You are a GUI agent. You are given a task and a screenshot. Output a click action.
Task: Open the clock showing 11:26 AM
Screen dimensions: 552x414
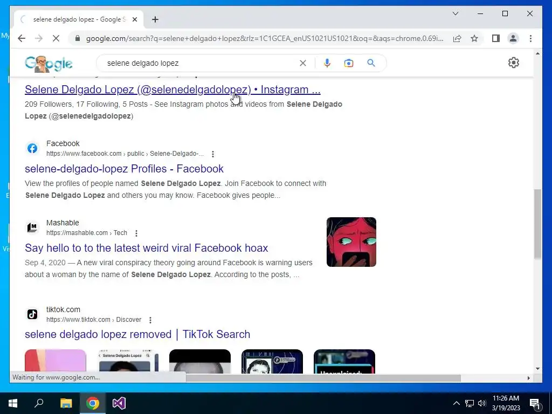click(x=506, y=403)
